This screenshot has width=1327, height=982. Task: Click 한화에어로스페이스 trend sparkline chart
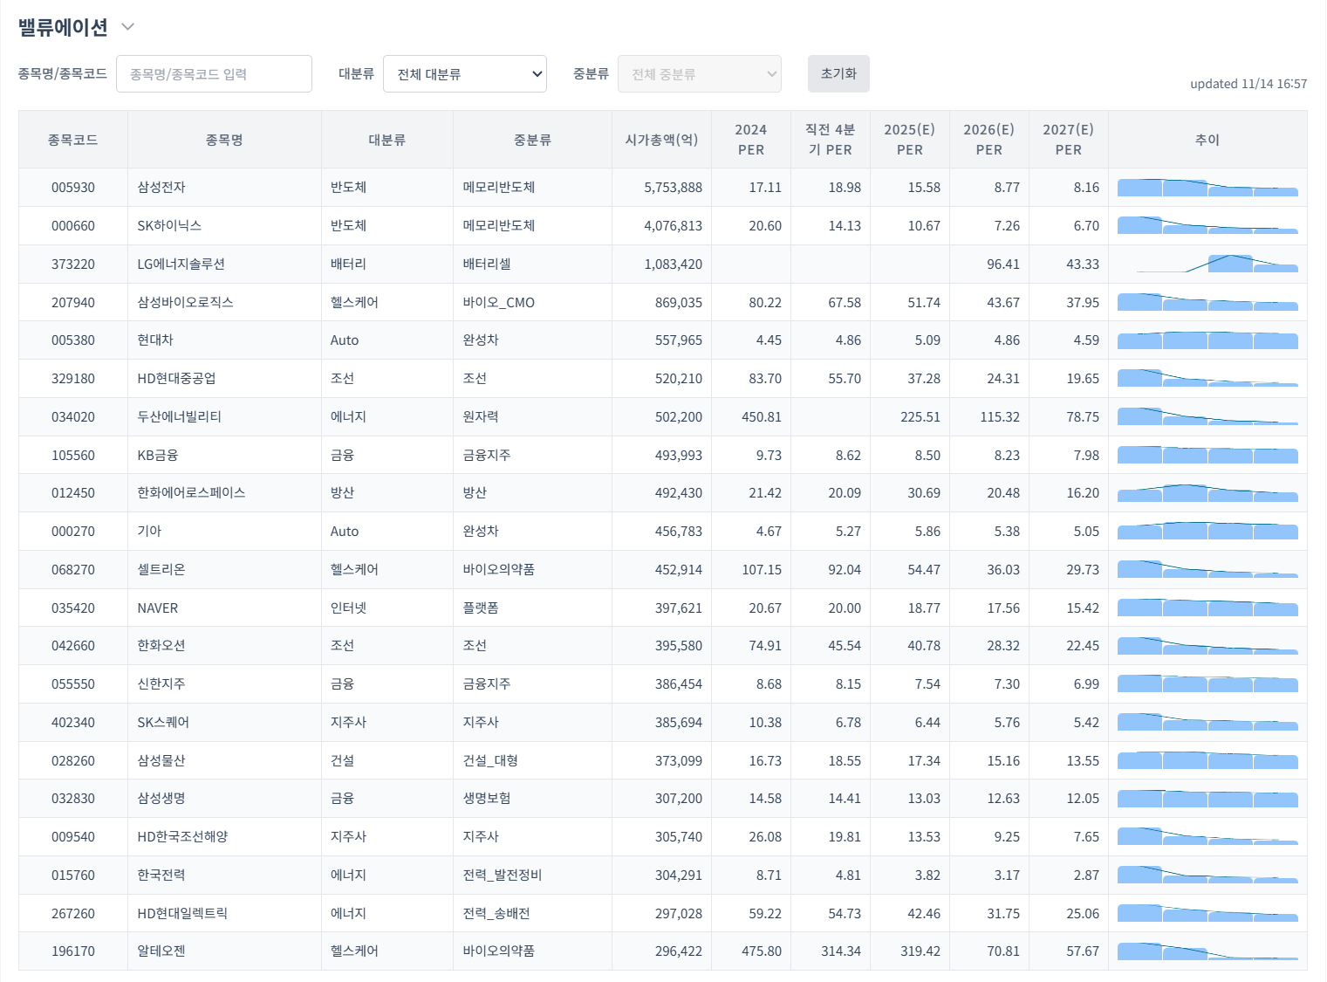(x=1207, y=493)
